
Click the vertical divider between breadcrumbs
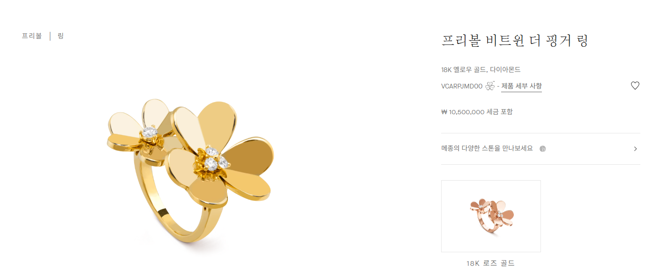pos(50,36)
